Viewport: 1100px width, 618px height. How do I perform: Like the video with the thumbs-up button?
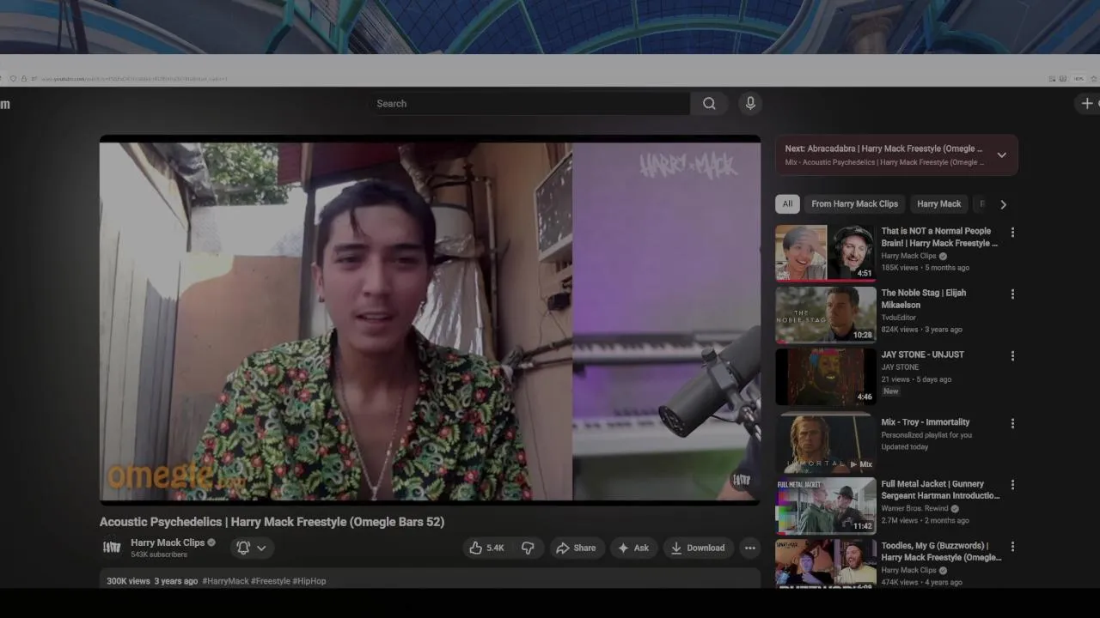[486, 548]
